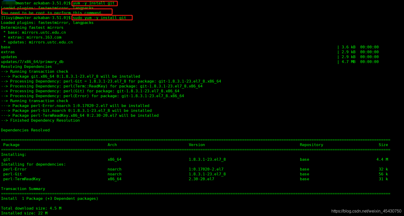Click 'x86_64' arch in perl-TermReadKey row
The image size is (404, 216).
coord(115,179)
